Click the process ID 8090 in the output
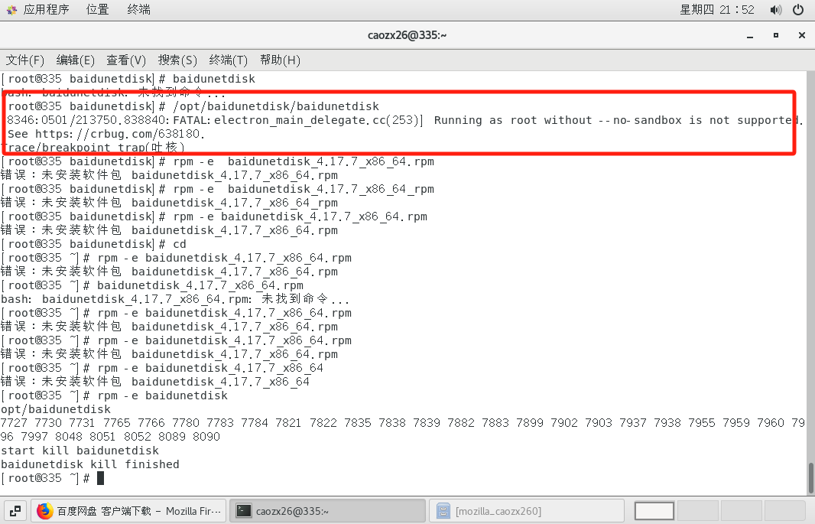Screen dimensions: 815x524 [x=206, y=437]
